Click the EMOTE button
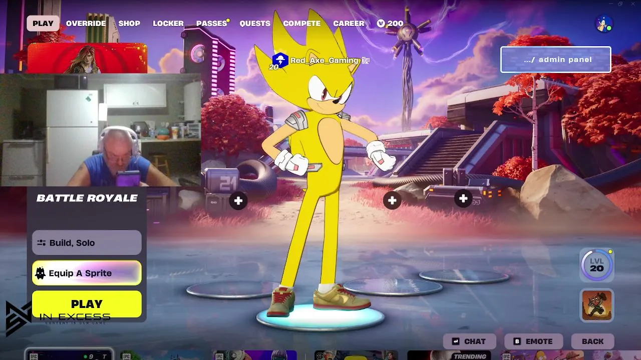 point(533,341)
